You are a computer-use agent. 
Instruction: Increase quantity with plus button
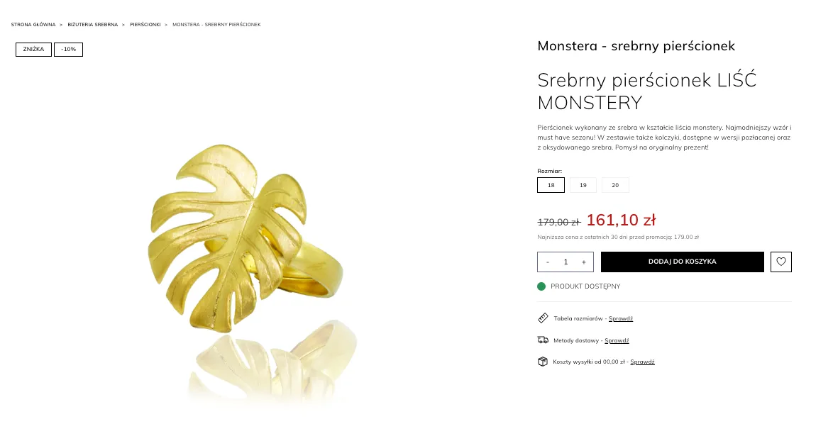[584, 262]
